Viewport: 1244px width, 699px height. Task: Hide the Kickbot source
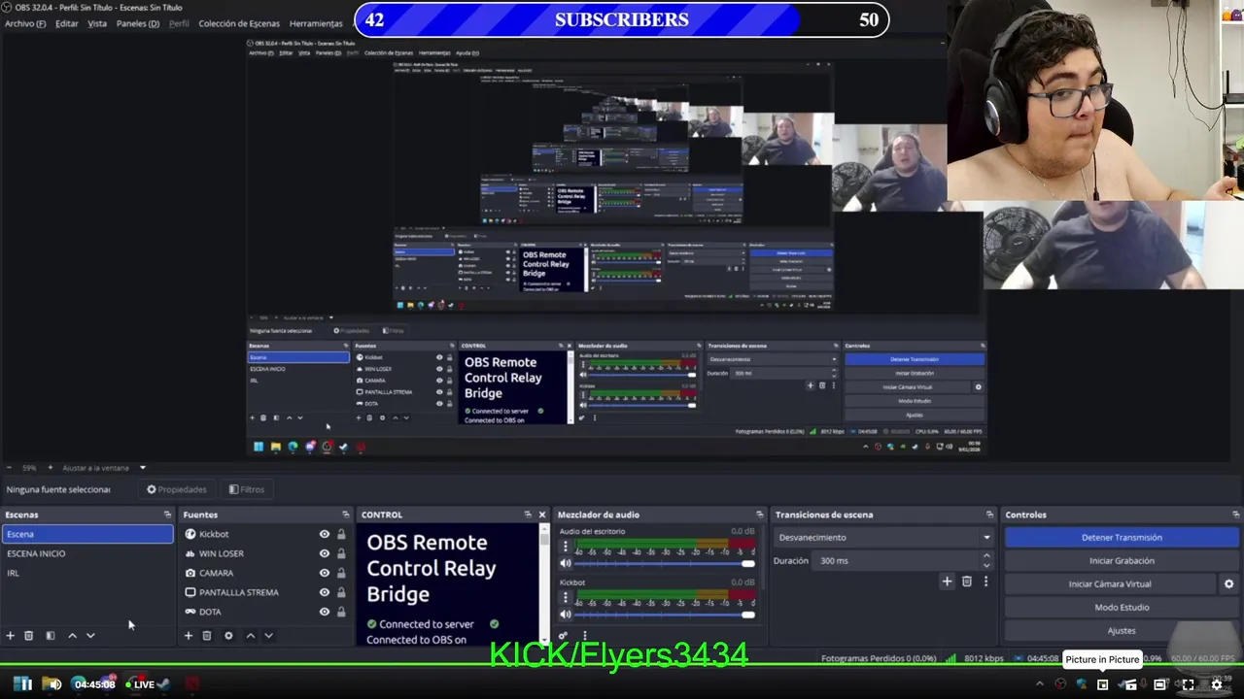pos(325,534)
